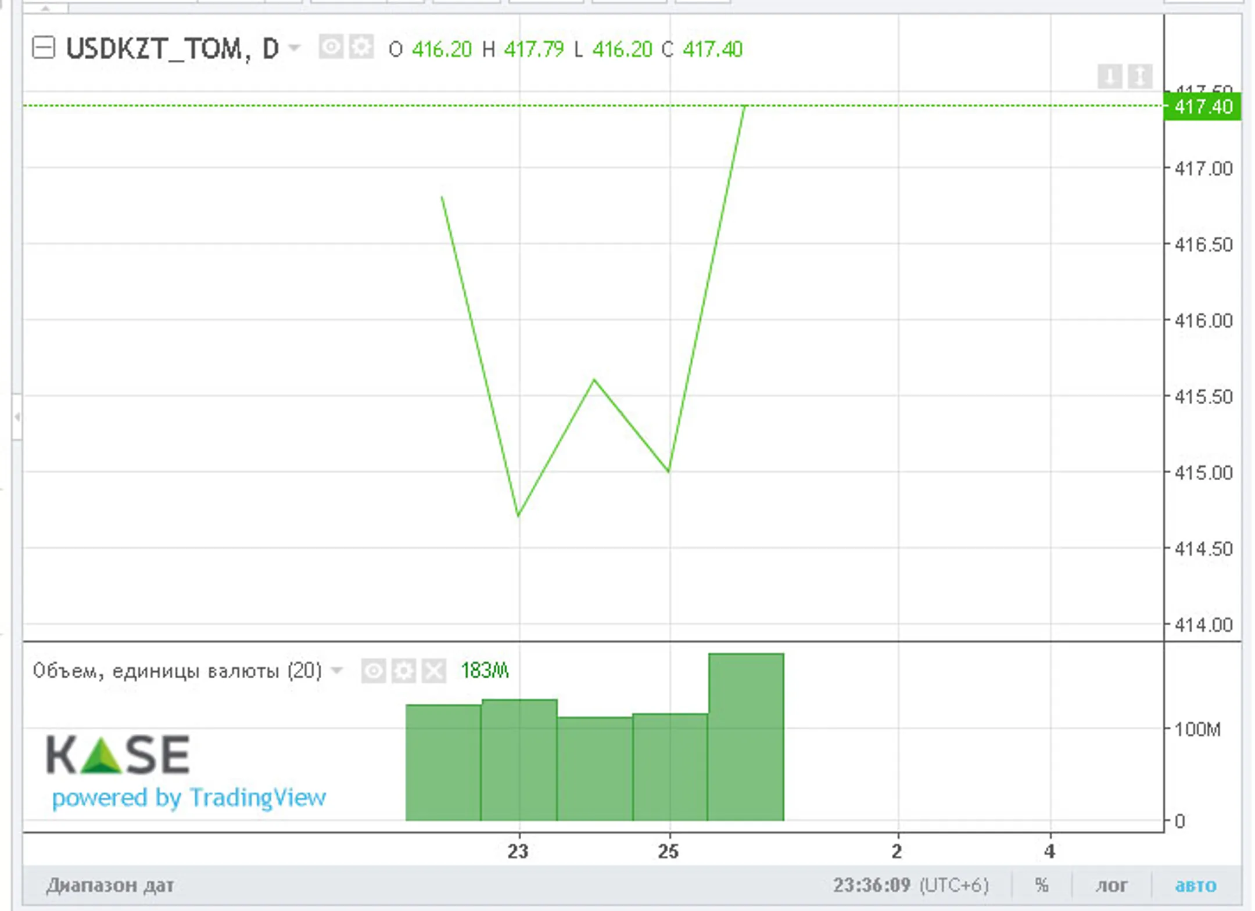The height and width of the screenshot is (911, 1255).
Task: Click the pane maximize double-arrow icon
Action: coord(1140,76)
